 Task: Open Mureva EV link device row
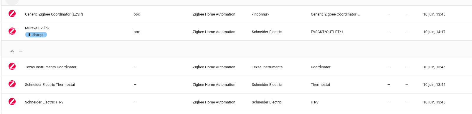(237, 32)
